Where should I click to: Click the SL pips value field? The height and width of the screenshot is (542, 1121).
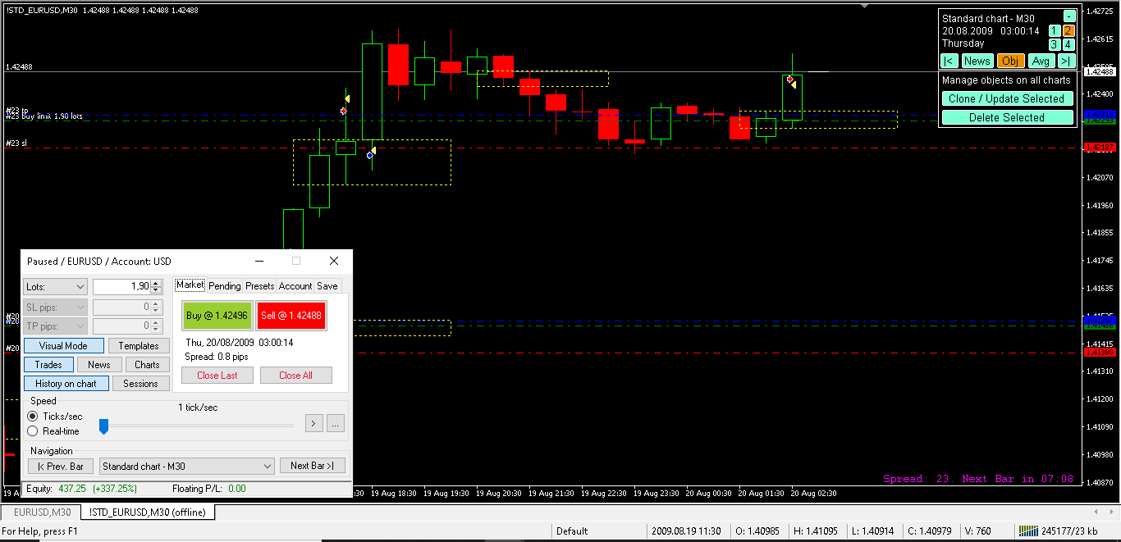[121, 307]
